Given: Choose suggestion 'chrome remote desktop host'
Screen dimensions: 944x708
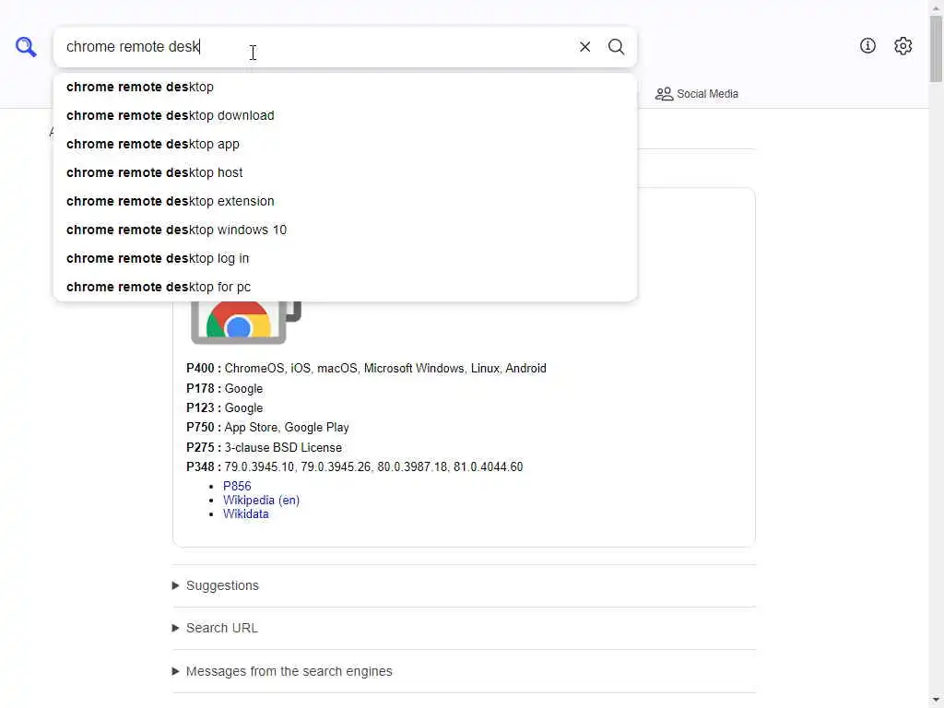Looking at the screenshot, I should 345,172.
